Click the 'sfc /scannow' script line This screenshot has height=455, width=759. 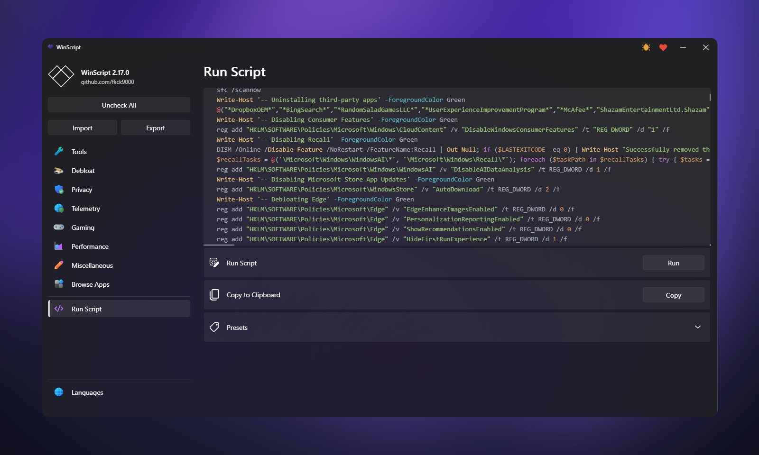tap(239, 90)
